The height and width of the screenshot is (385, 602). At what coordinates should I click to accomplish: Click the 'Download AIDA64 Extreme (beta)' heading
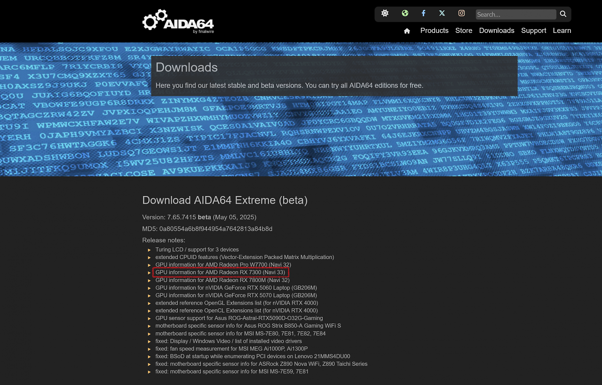pyautogui.click(x=225, y=200)
